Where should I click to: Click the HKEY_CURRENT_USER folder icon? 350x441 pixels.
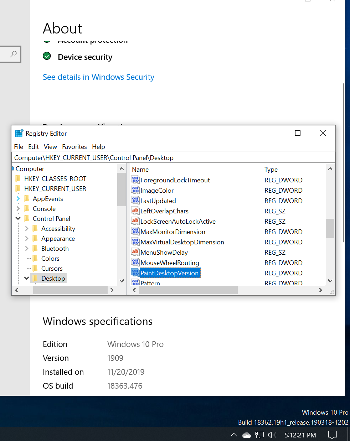(18, 188)
